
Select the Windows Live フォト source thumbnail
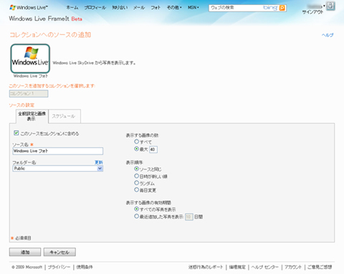click(30, 59)
